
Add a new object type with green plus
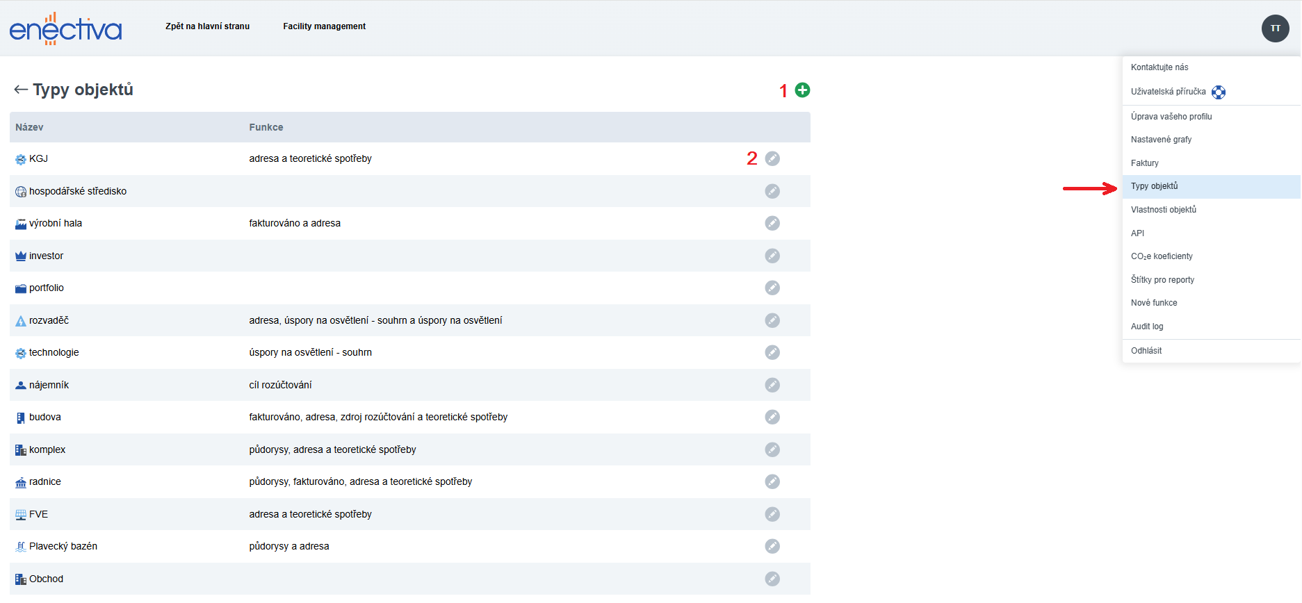tap(802, 90)
